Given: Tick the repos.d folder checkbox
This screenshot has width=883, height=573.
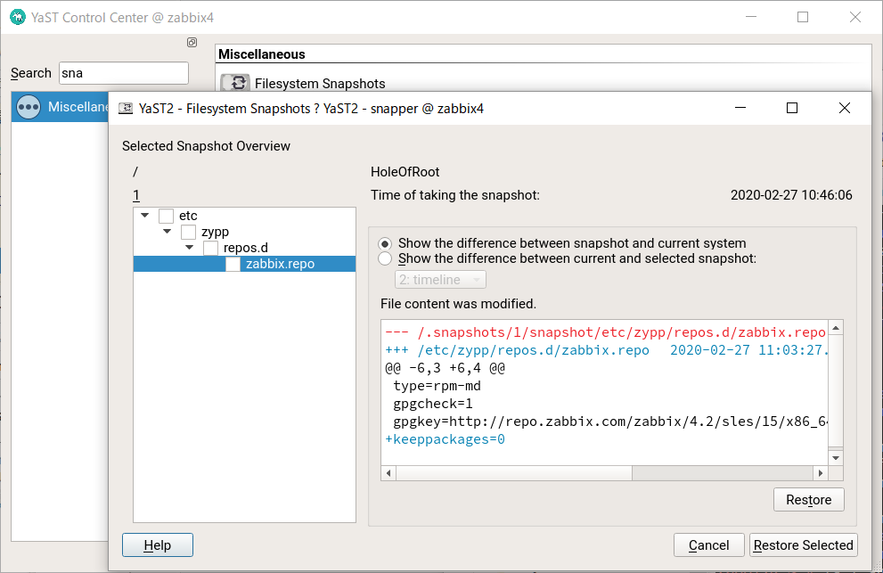Looking at the screenshot, I should tap(210, 248).
